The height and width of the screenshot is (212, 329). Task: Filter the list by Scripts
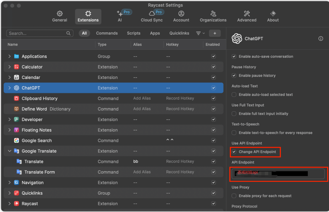click(134, 33)
